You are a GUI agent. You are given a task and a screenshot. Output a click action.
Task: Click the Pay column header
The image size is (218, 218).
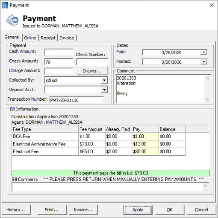[x=145, y=129]
